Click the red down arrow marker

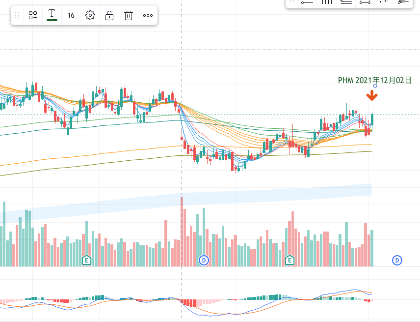(373, 95)
